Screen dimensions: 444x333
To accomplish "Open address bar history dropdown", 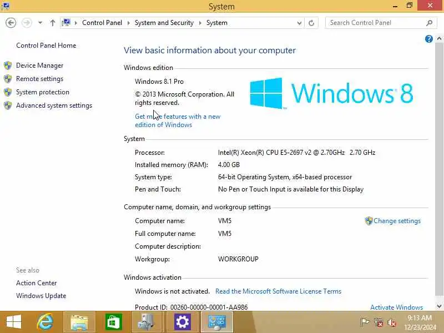I will tap(299, 23).
